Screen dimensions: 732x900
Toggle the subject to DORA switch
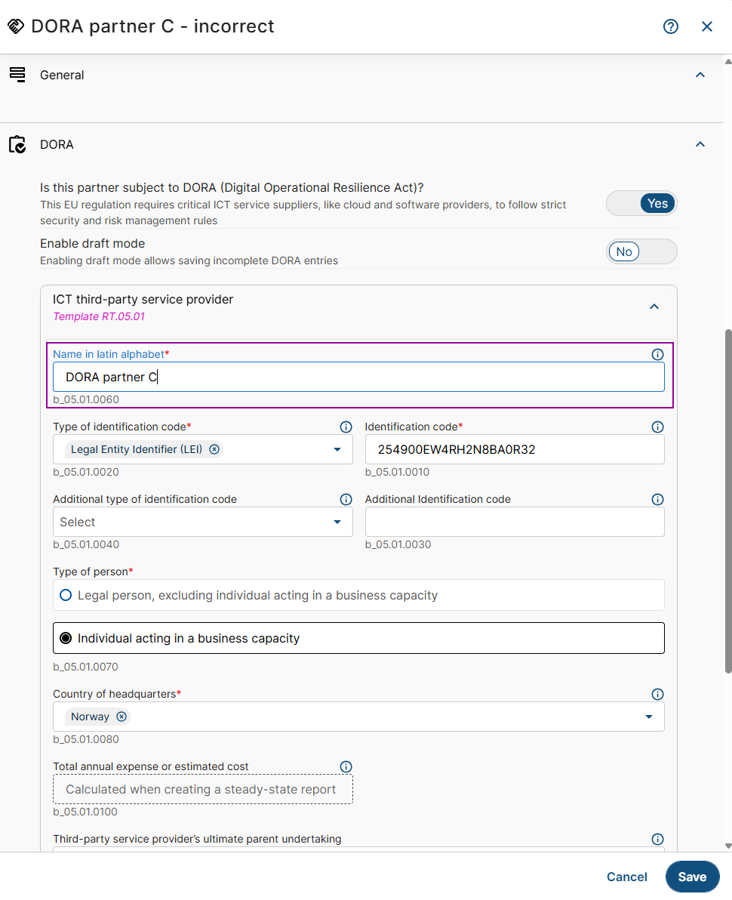point(641,203)
